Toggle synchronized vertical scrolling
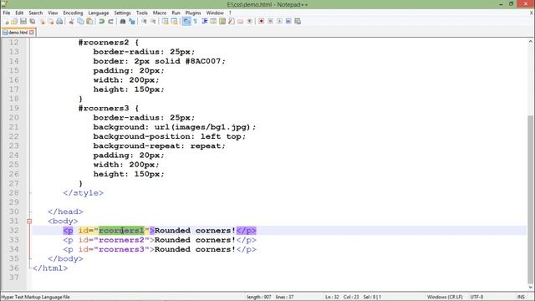535x301 pixels. point(166,22)
